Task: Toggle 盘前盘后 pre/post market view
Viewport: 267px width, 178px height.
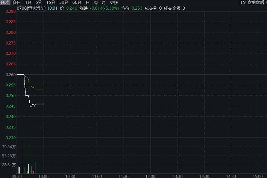Action: [256, 2]
